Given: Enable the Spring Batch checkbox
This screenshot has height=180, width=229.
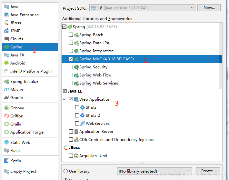Looking at the screenshot, I should click(x=71, y=35).
